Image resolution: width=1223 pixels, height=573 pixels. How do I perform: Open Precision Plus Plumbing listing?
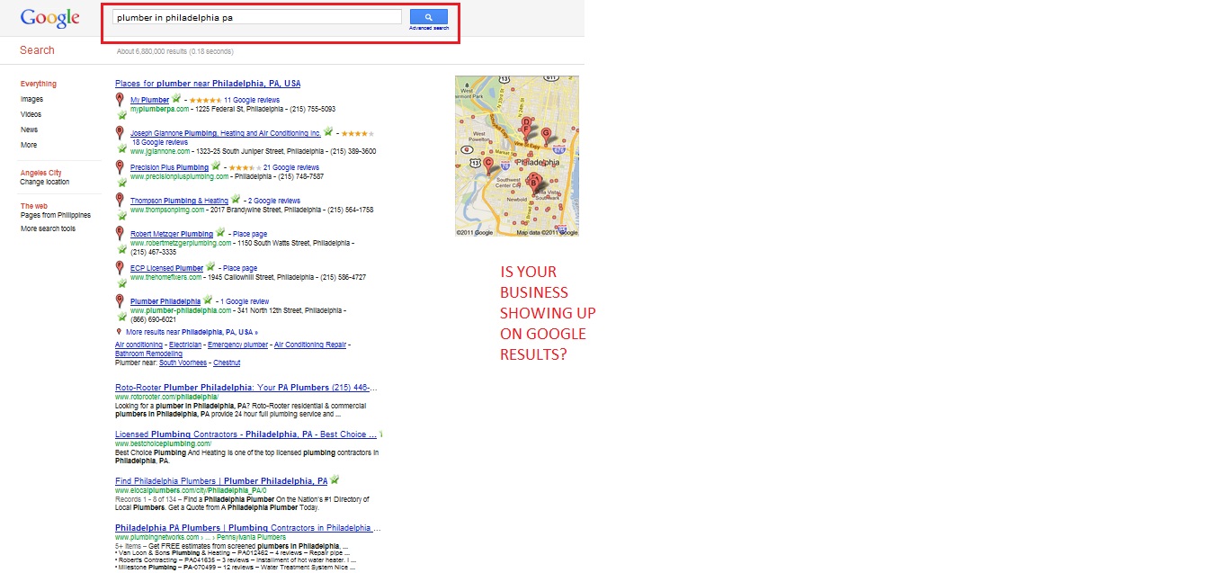tap(169, 167)
